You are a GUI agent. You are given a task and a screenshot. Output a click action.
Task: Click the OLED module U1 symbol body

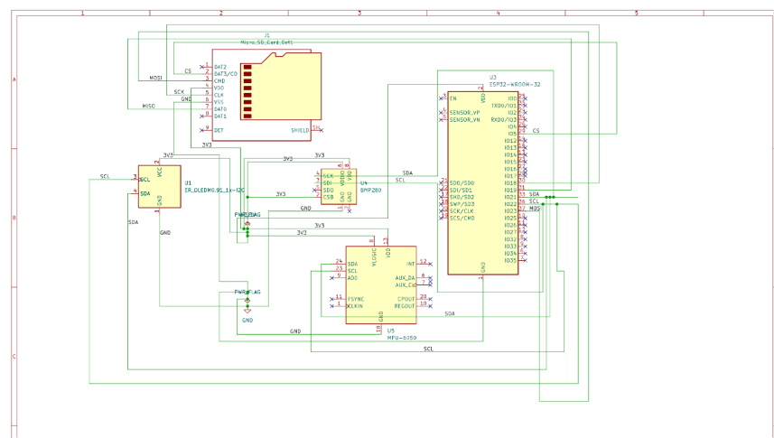click(160, 187)
